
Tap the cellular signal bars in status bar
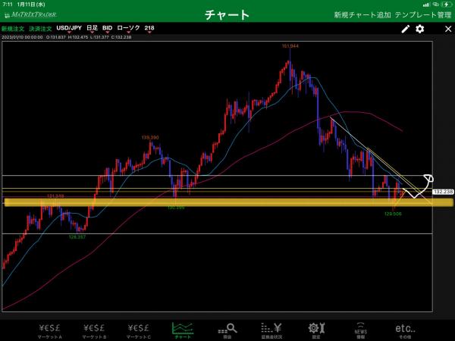[426, 5]
